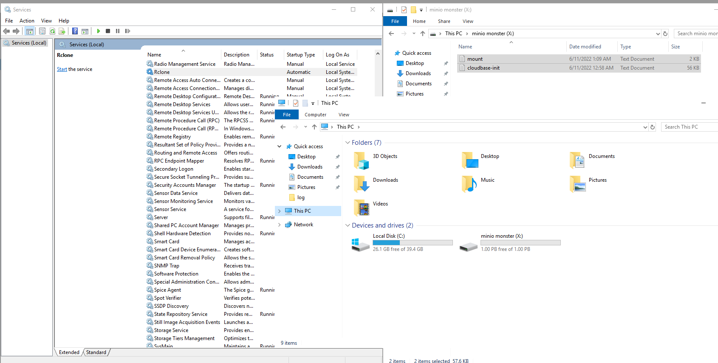718x363 pixels.
Task: Click the Restart Service toolbar icon
Action: [127, 31]
